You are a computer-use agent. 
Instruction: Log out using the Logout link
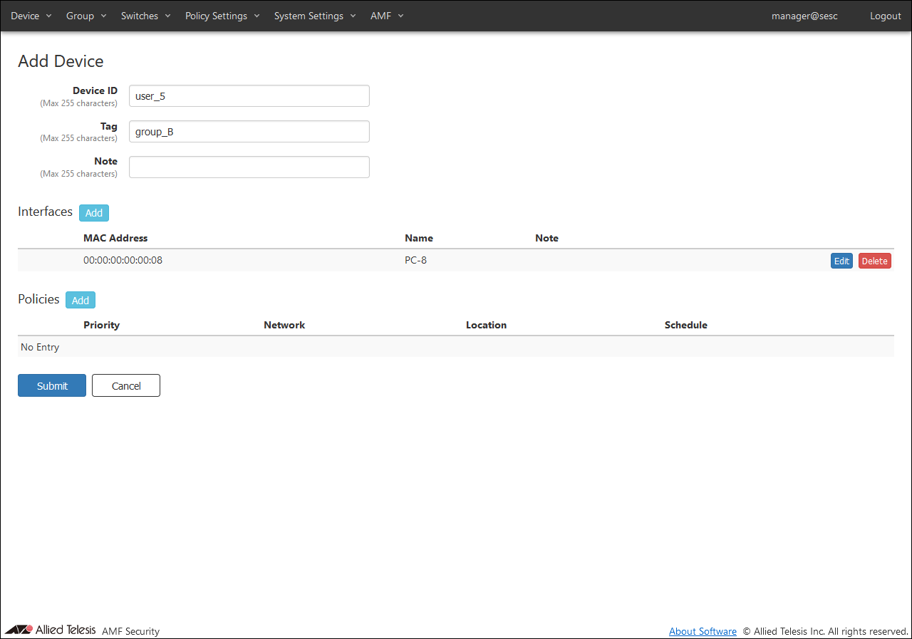[885, 16]
